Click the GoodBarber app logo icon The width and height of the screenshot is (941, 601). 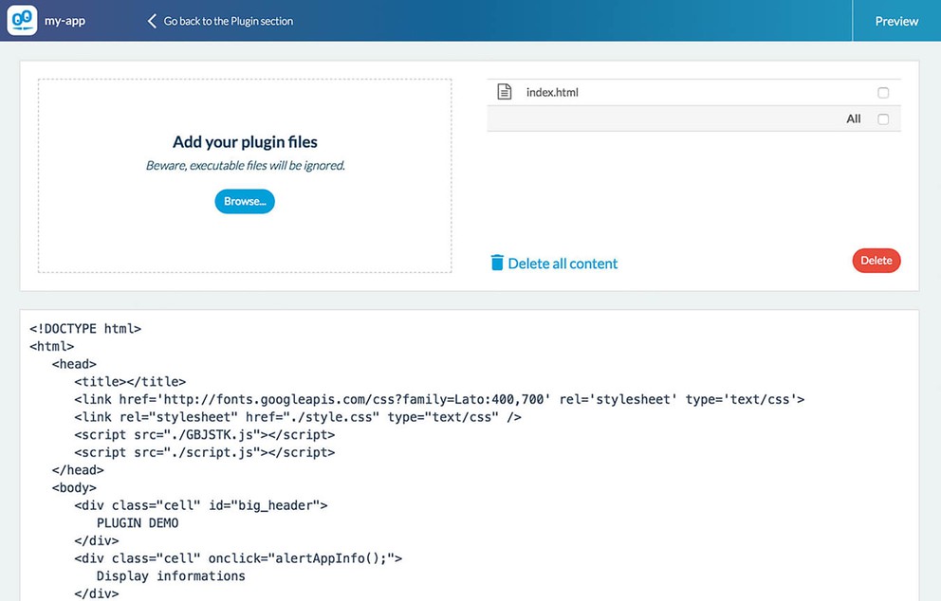(x=22, y=21)
